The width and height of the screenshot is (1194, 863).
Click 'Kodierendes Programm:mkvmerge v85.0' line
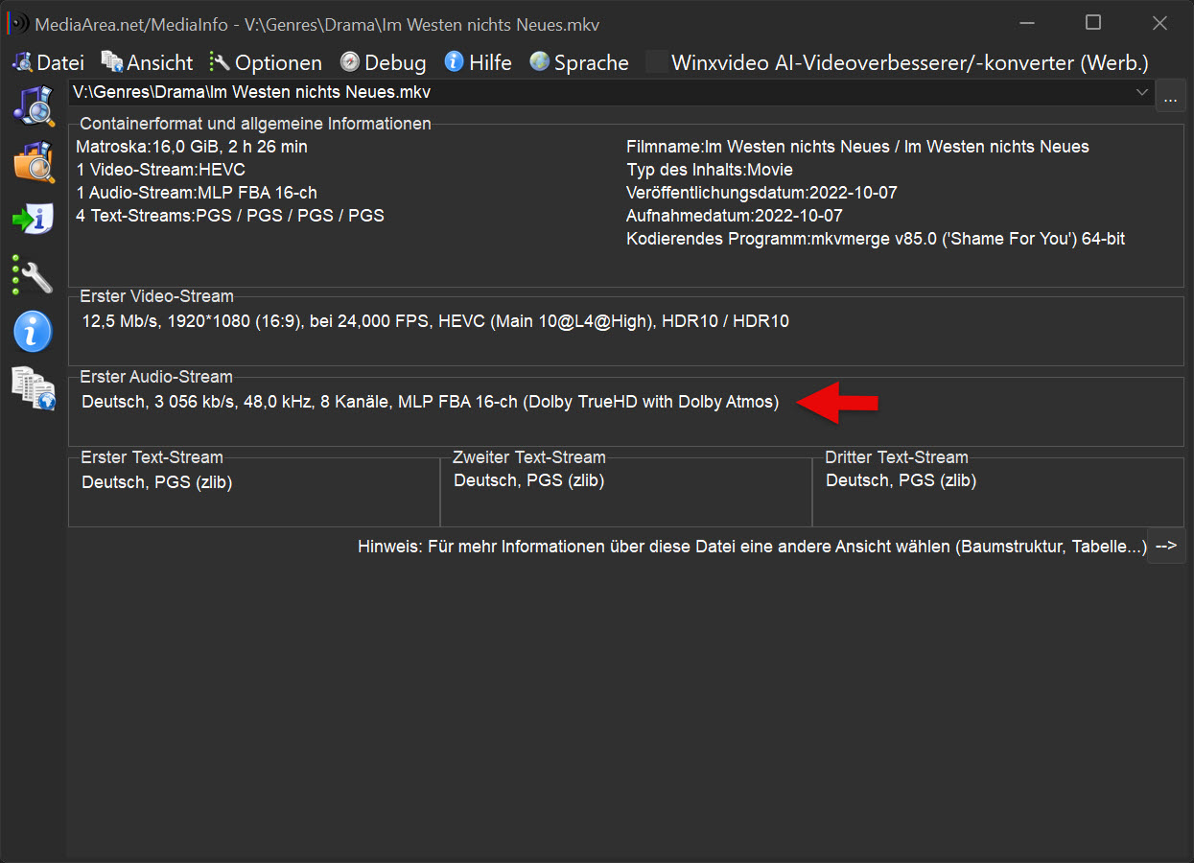pos(876,239)
